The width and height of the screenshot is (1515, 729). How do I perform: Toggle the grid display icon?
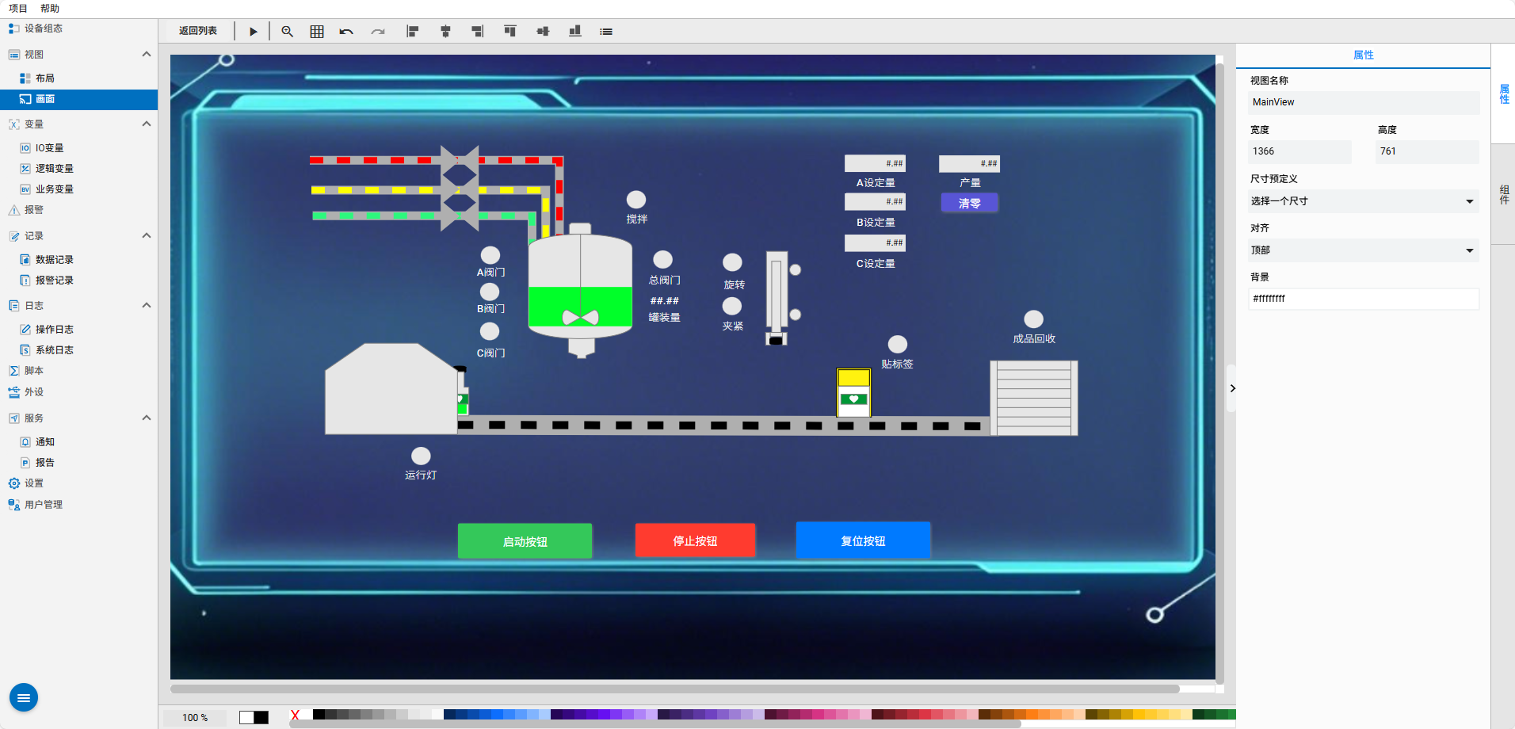317,32
